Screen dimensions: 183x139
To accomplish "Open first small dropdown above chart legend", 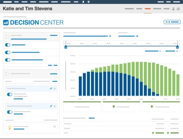I will point(153,51).
